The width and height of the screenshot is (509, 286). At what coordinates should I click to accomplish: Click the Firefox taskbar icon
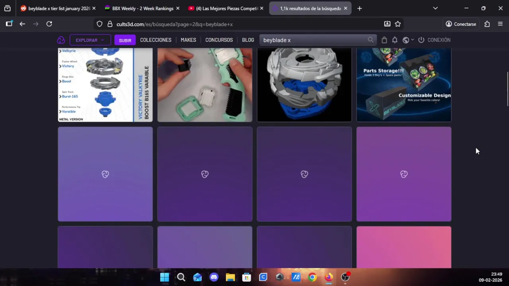click(329, 277)
